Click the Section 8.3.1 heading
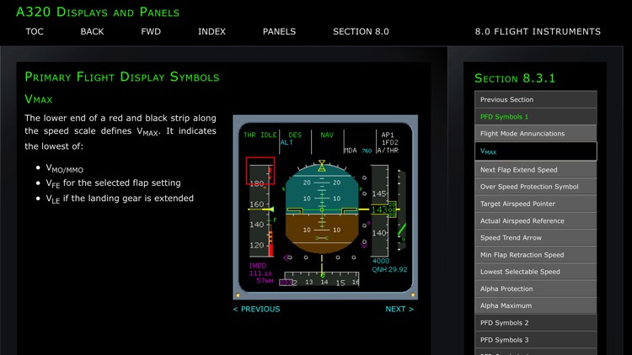The width and height of the screenshot is (632, 355). pyautogui.click(x=515, y=78)
